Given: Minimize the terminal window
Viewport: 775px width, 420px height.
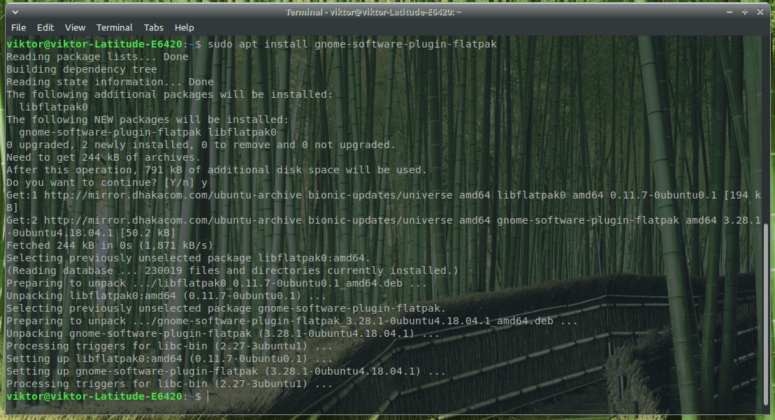Looking at the screenshot, I should pyautogui.click(x=730, y=12).
